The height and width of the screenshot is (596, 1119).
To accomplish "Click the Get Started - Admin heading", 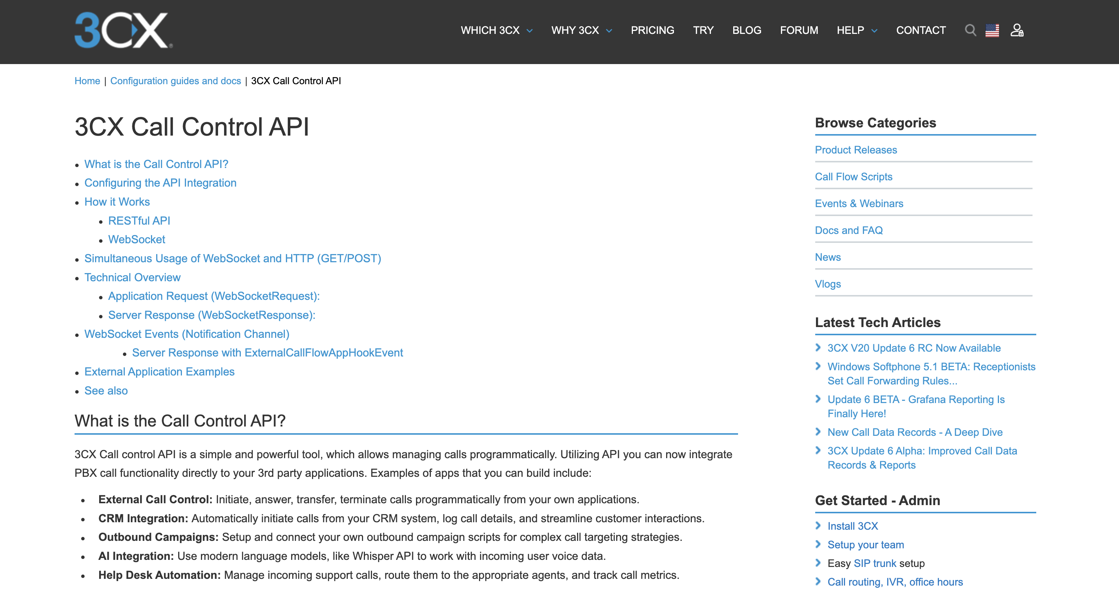I will (x=877, y=501).
